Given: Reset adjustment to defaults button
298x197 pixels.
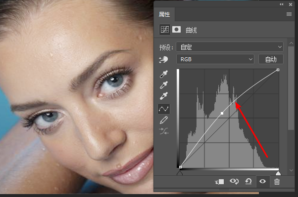Looking at the screenshot, I should point(248,182).
